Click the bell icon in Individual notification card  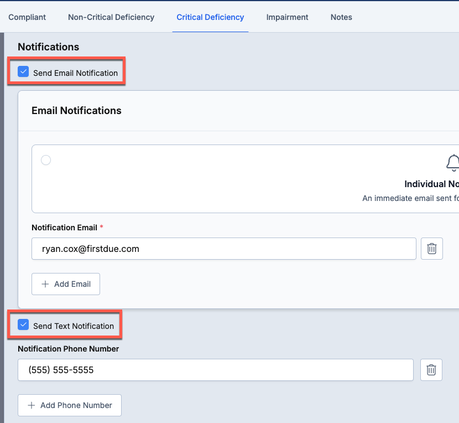[x=452, y=163]
